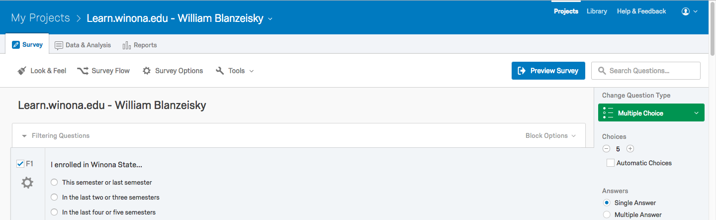Open Survey Flow icon

pyautogui.click(x=83, y=71)
